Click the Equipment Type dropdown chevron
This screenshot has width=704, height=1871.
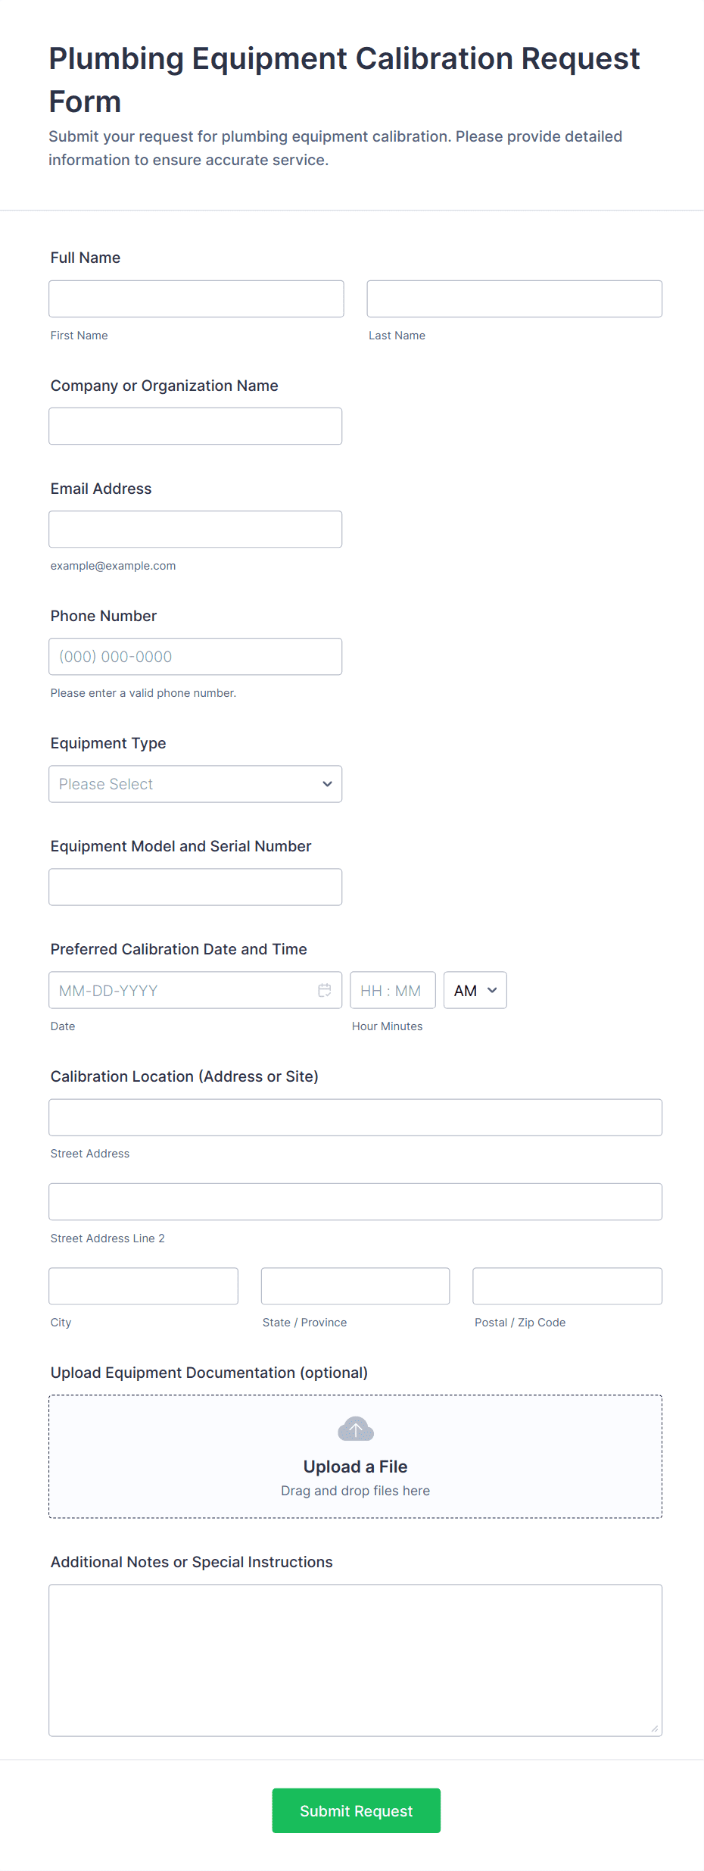pyautogui.click(x=327, y=784)
